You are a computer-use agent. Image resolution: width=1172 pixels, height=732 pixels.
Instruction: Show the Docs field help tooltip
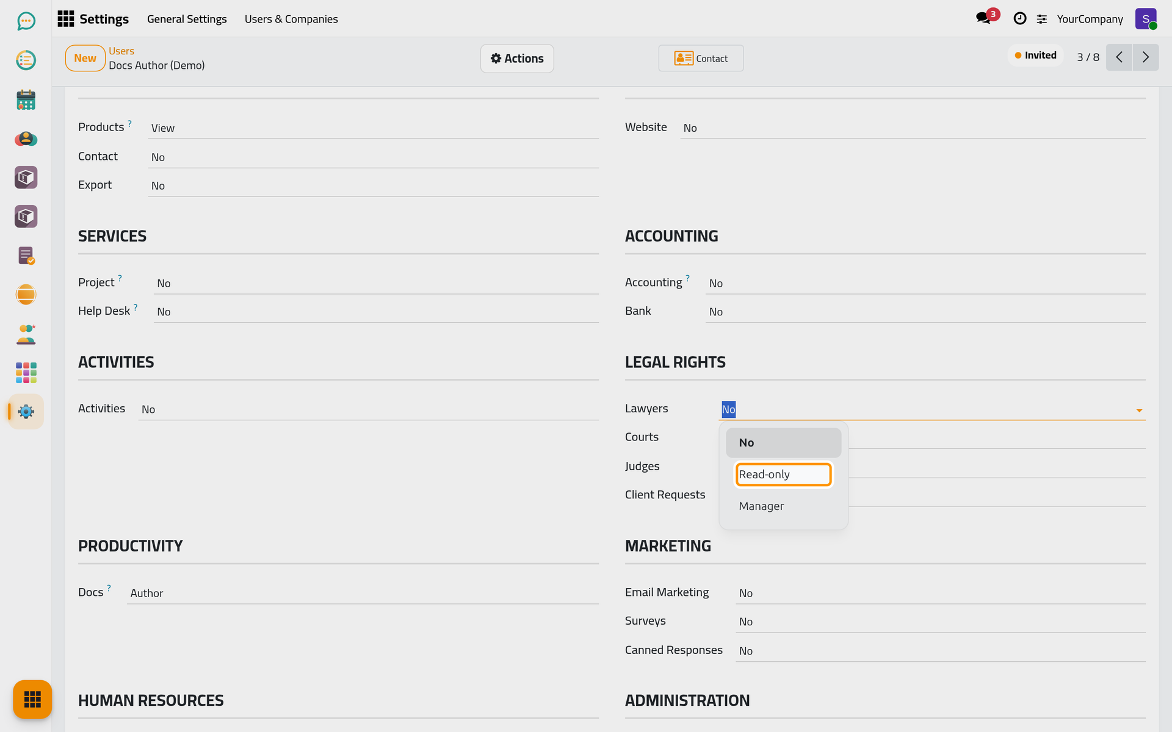109,588
